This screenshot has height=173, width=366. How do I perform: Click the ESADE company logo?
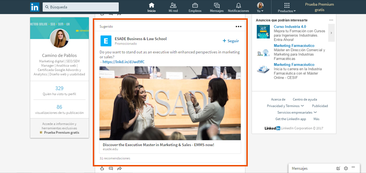coord(106,41)
